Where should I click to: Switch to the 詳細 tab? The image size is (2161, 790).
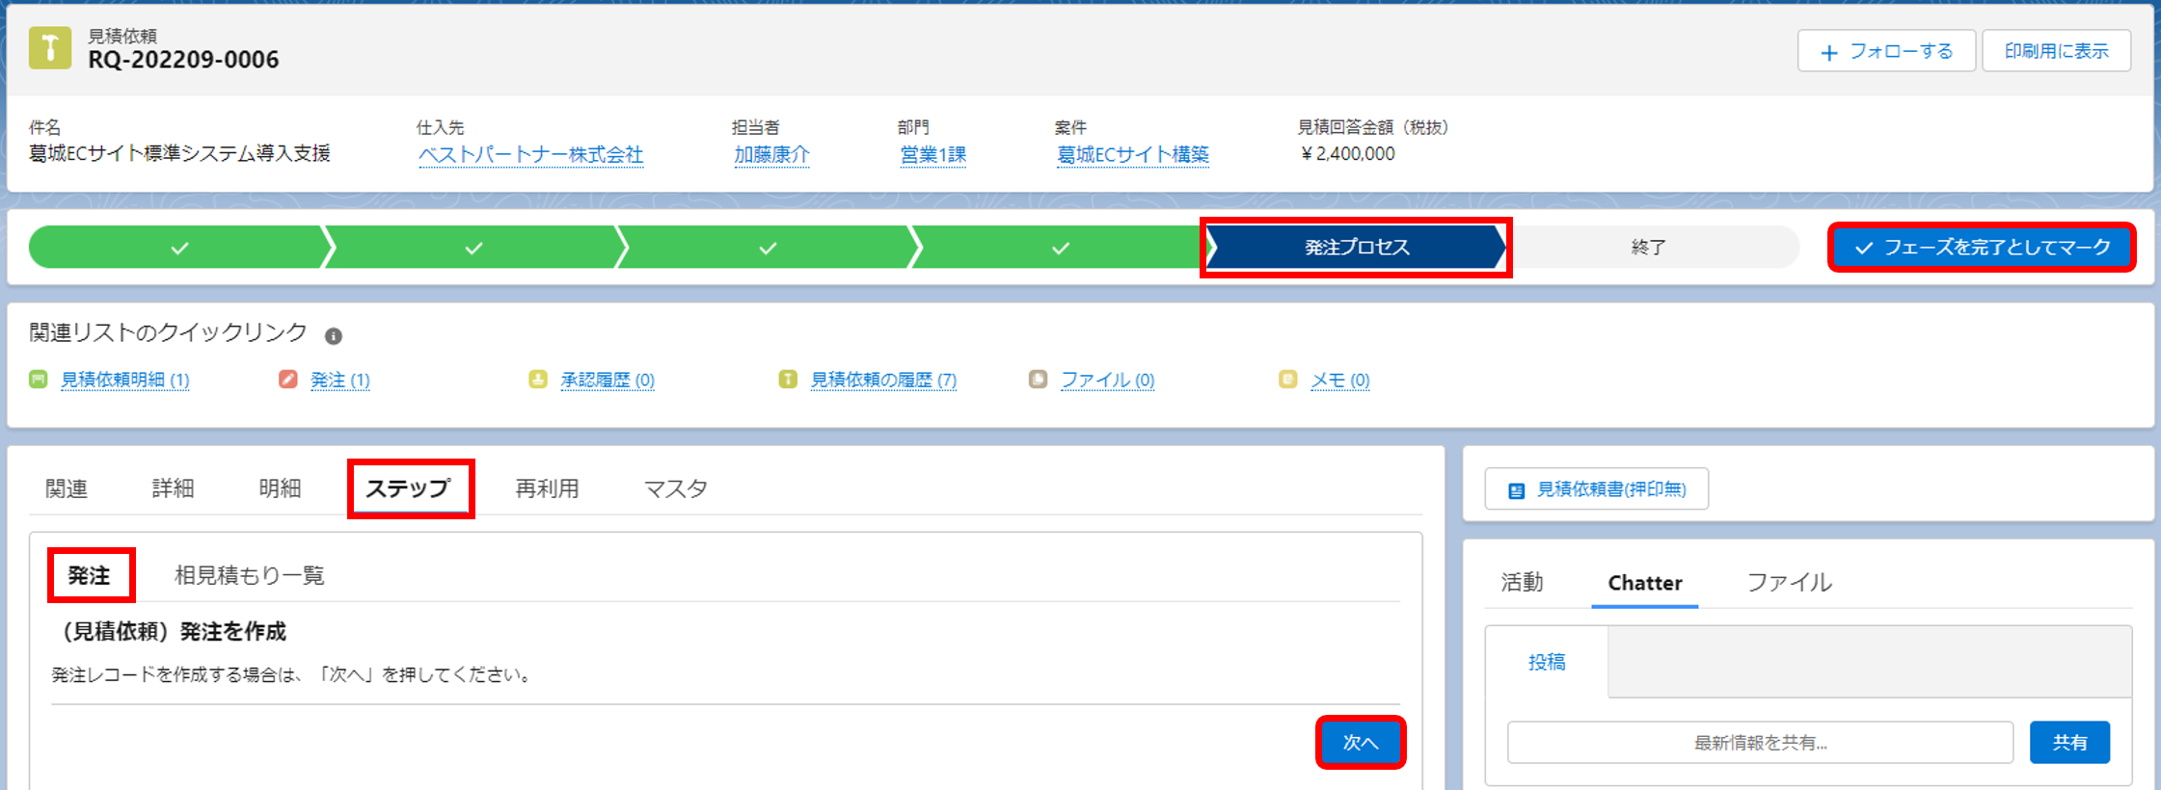tap(174, 488)
